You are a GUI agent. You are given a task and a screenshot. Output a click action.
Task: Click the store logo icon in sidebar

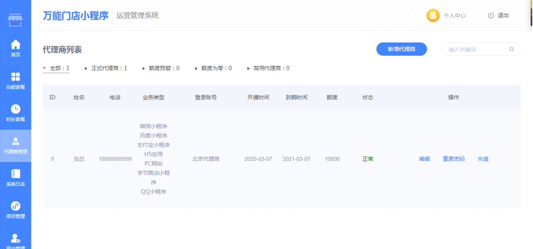(15, 21)
